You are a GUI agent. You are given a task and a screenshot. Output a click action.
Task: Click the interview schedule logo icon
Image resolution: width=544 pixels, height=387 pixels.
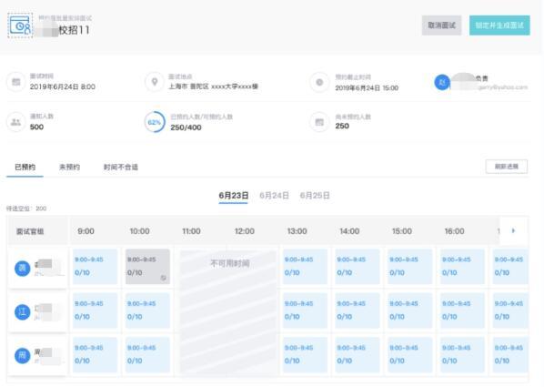pyautogui.click(x=20, y=25)
